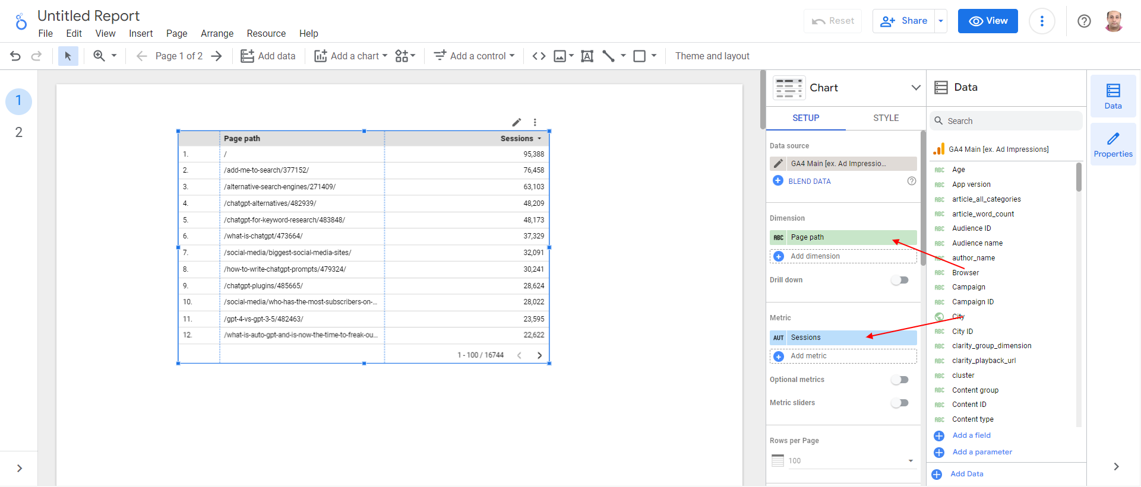
Task: Turn on Optional metrics switch
Action: coord(900,380)
